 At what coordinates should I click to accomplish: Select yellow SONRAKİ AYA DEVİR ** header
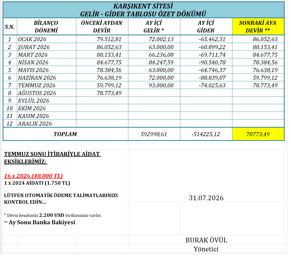coord(258,27)
